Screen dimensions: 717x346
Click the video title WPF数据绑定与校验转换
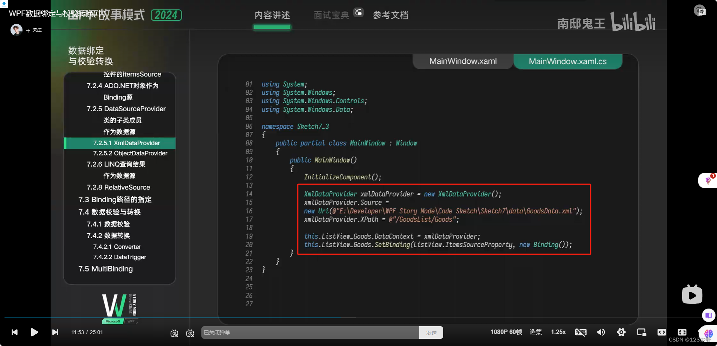[58, 13]
